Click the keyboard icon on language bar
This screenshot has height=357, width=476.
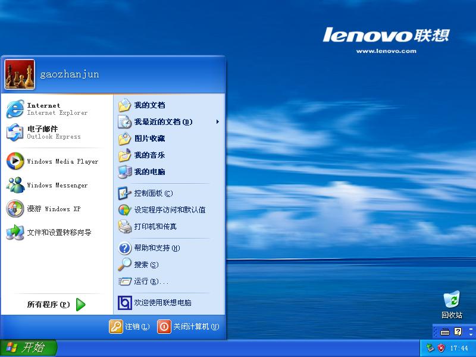[445, 331]
